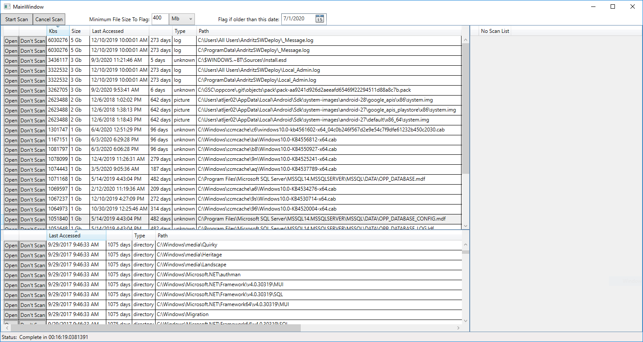Click Start Scan button
The width and height of the screenshot is (643, 342).
(16, 19)
